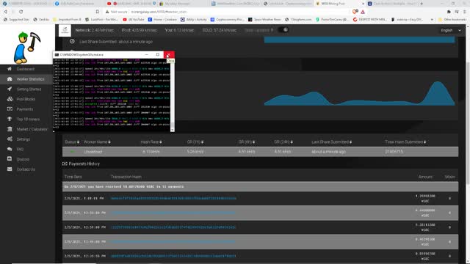Open Other bookmarks folder
This screenshot has height=264, width=470.
point(453,20)
